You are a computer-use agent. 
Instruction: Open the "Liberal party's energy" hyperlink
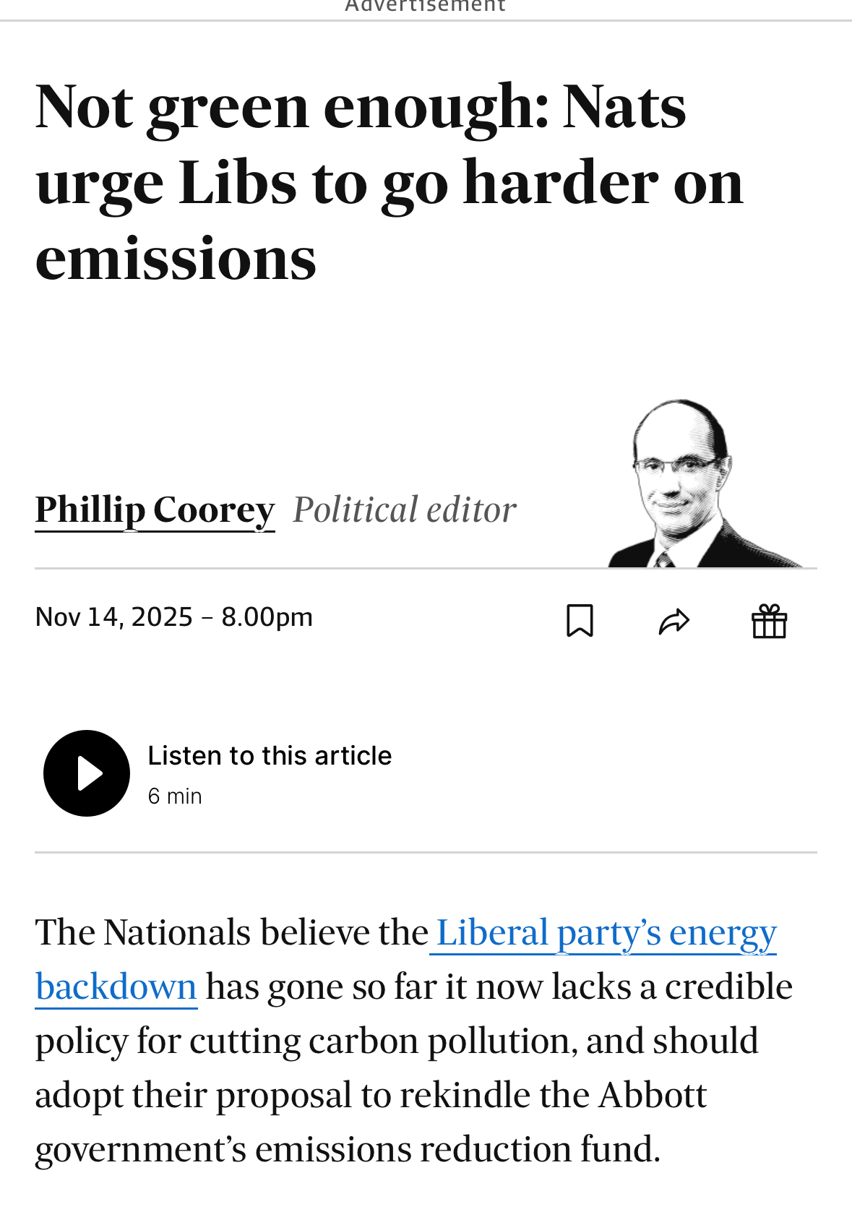[x=606, y=932]
